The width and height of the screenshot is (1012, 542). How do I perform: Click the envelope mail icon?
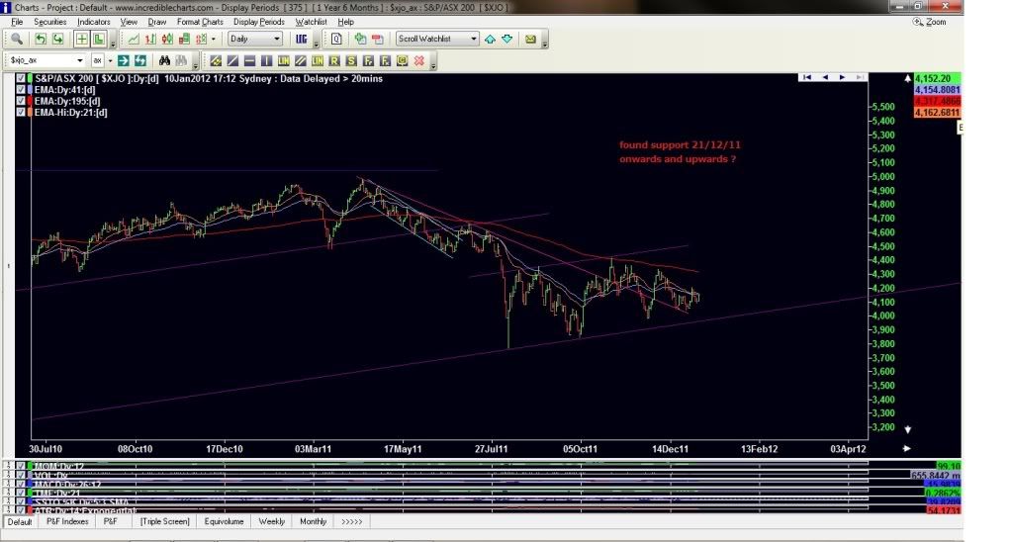(x=530, y=39)
